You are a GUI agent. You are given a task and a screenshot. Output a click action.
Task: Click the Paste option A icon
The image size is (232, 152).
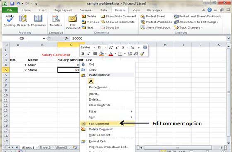coord(91,81)
